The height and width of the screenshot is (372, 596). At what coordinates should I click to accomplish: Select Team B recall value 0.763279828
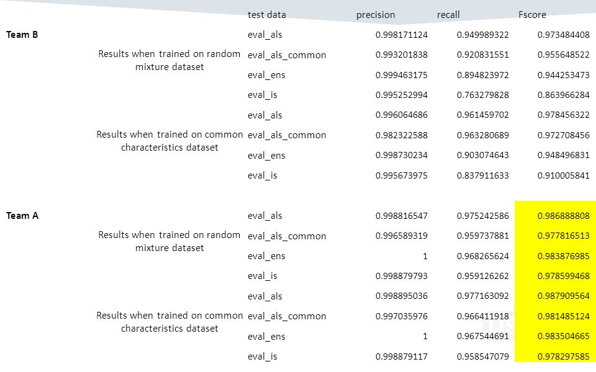point(483,95)
